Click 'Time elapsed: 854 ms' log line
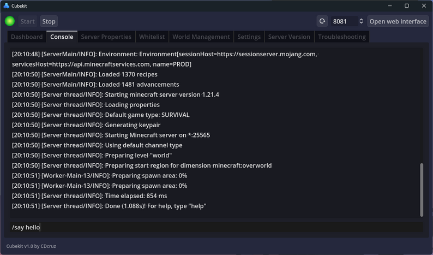433x255 pixels. coord(89,196)
